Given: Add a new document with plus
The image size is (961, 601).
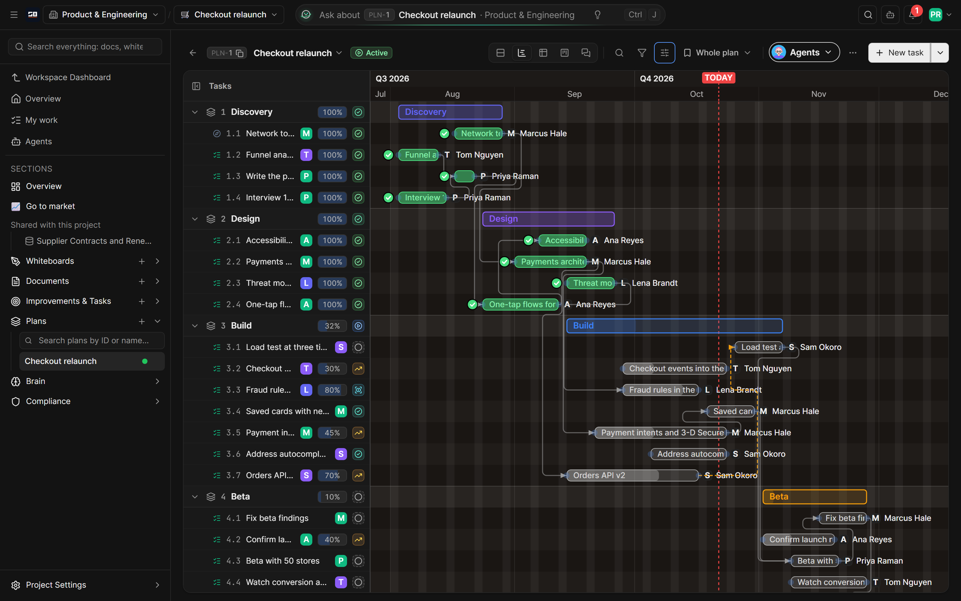Looking at the screenshot, I should click(x=142, y=281).
